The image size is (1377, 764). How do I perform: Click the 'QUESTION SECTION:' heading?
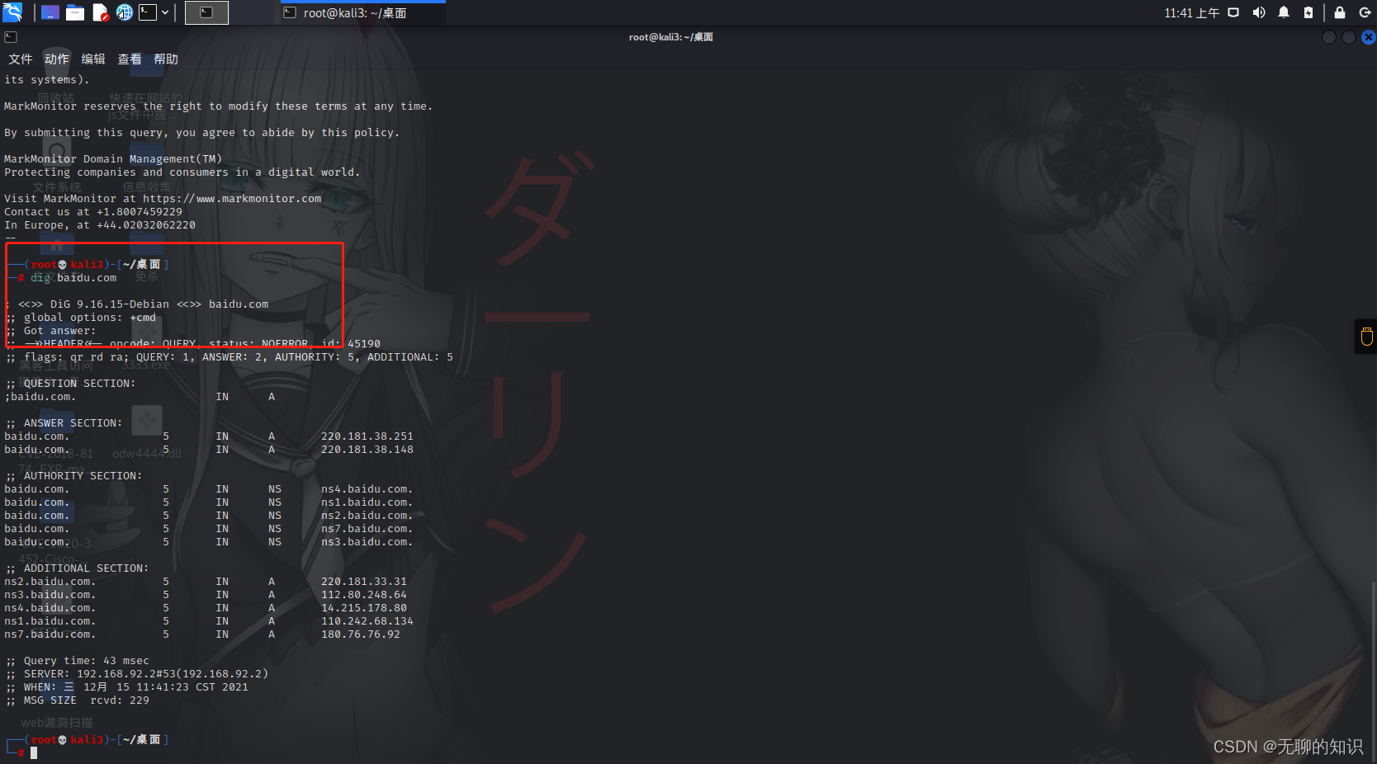click(x=79, y=384)
